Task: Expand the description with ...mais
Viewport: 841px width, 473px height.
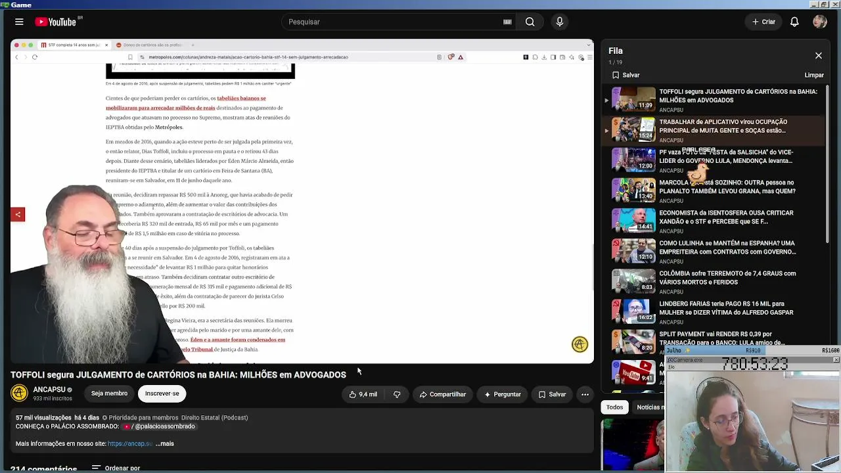Action: click(165, 443)
